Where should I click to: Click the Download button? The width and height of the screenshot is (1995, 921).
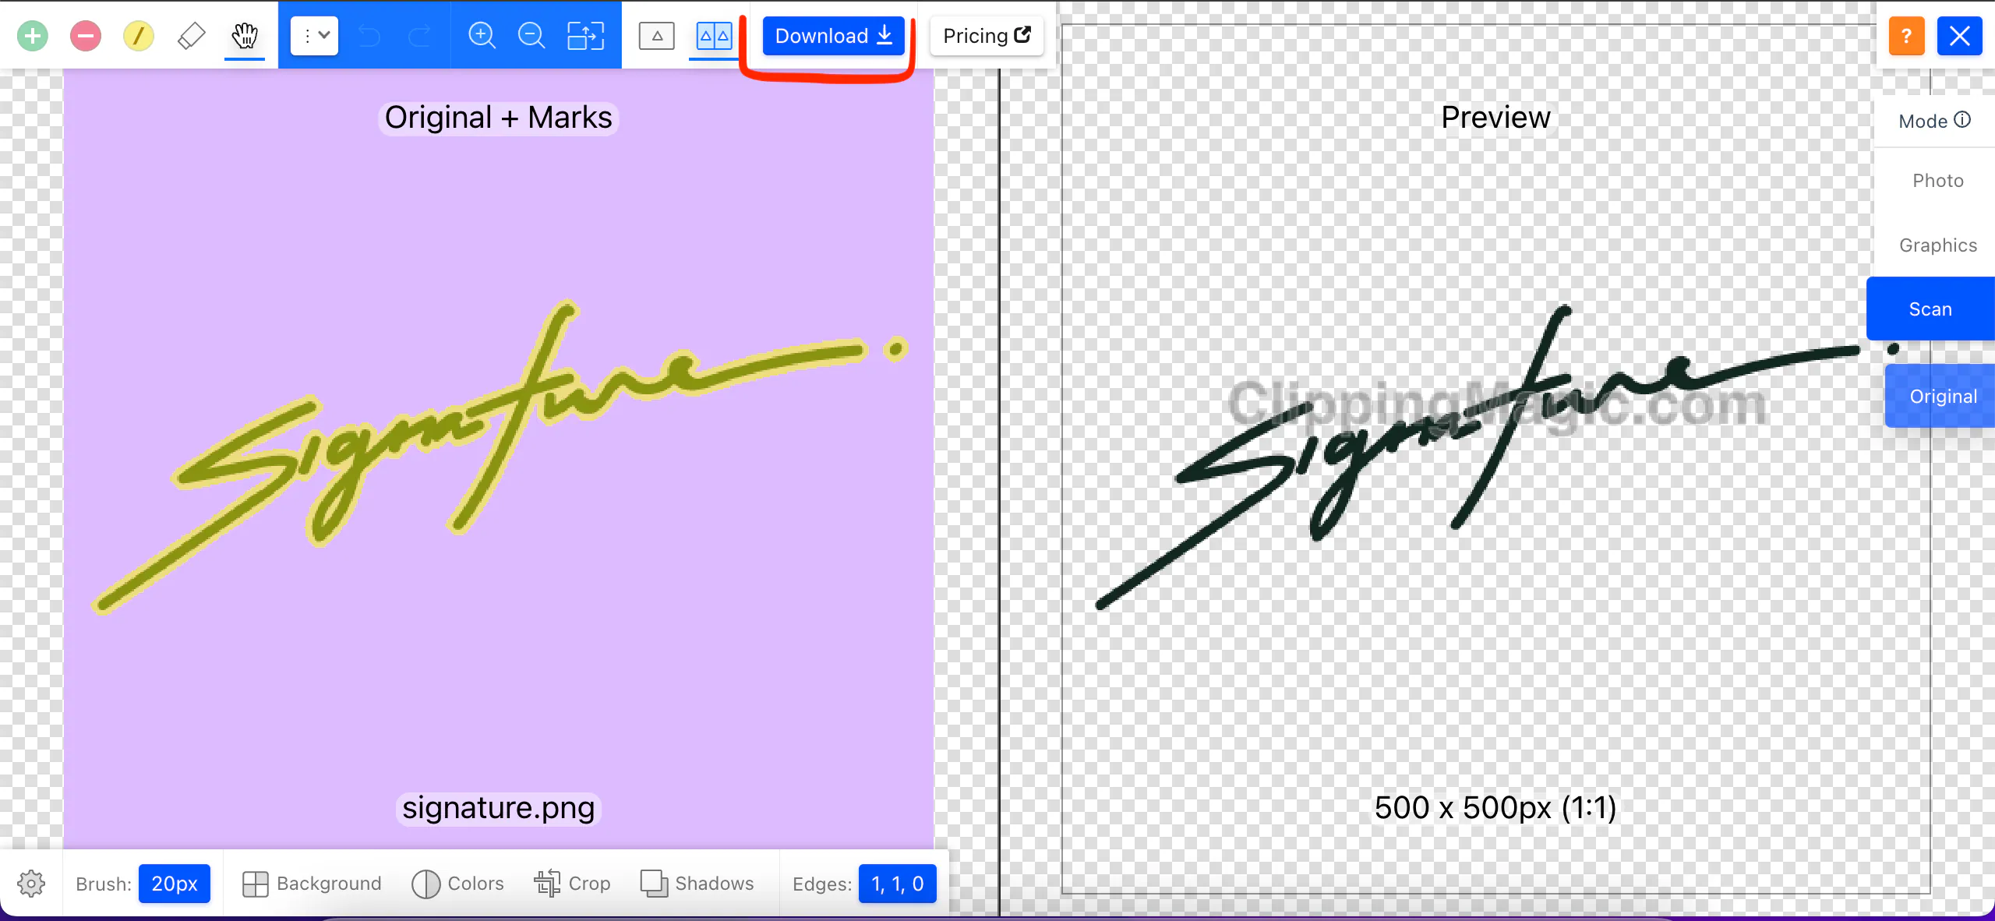coord(833,36)
